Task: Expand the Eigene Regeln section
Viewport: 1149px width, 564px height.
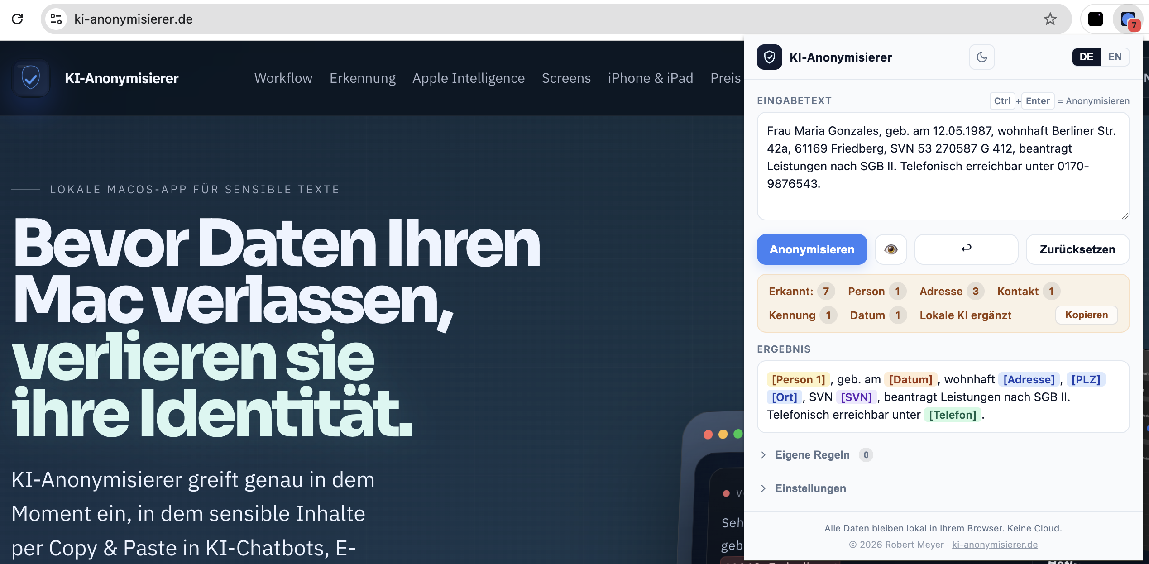Action: click(x=812, y=455)
